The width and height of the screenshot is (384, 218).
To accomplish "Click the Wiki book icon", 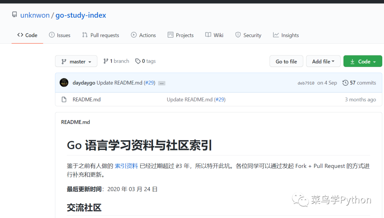I will (208, 35).
